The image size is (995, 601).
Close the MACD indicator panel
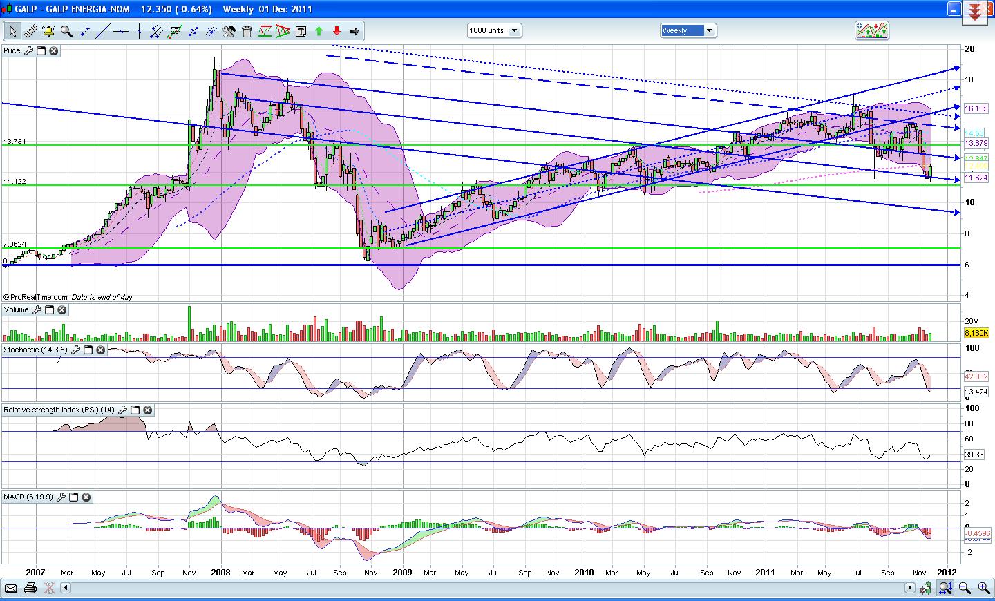(x=86, y=497)
